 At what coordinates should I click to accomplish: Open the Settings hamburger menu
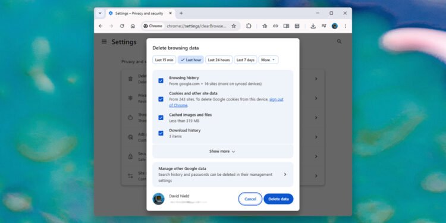click(104, 42)
